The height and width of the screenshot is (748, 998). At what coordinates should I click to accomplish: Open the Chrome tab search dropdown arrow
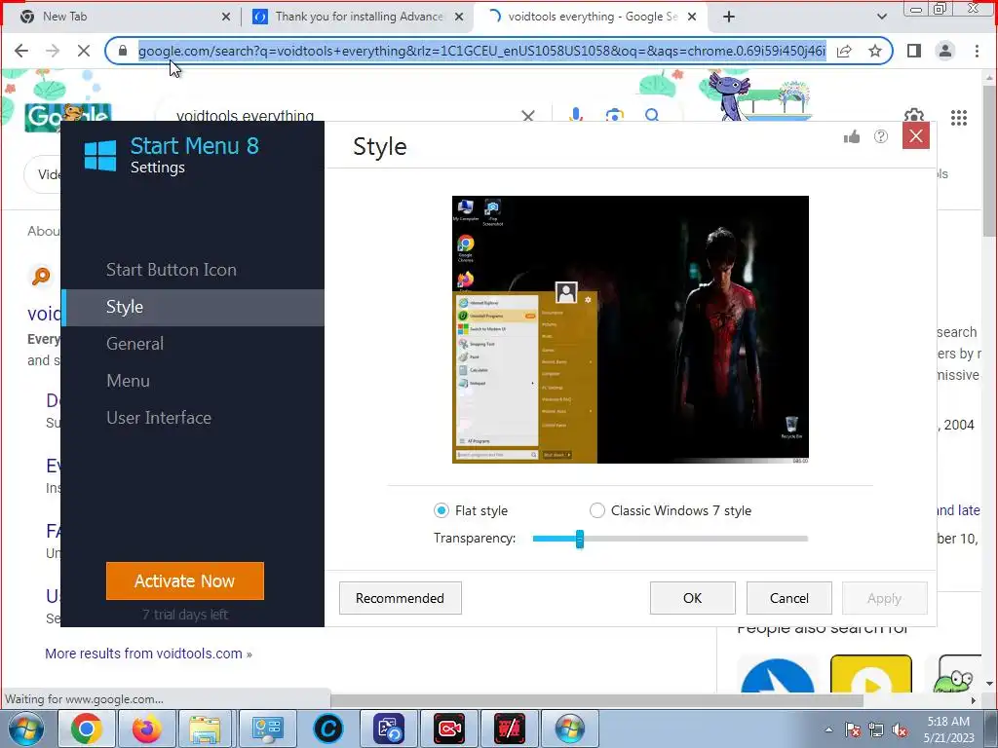882,17
